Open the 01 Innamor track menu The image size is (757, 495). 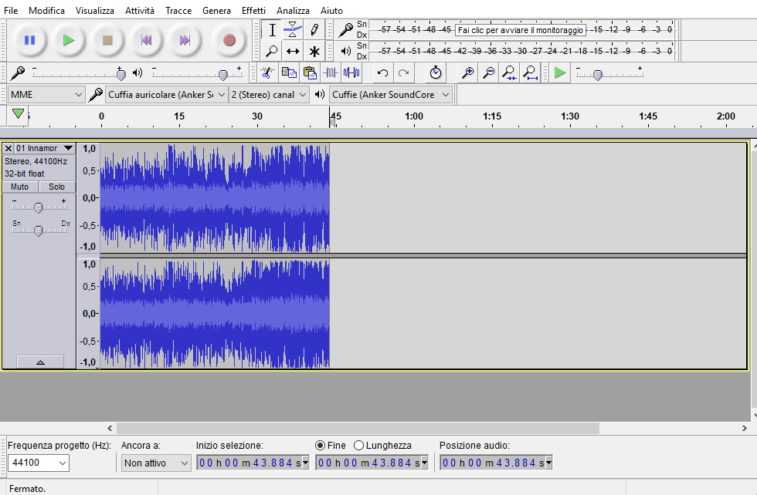click(45, 148)
